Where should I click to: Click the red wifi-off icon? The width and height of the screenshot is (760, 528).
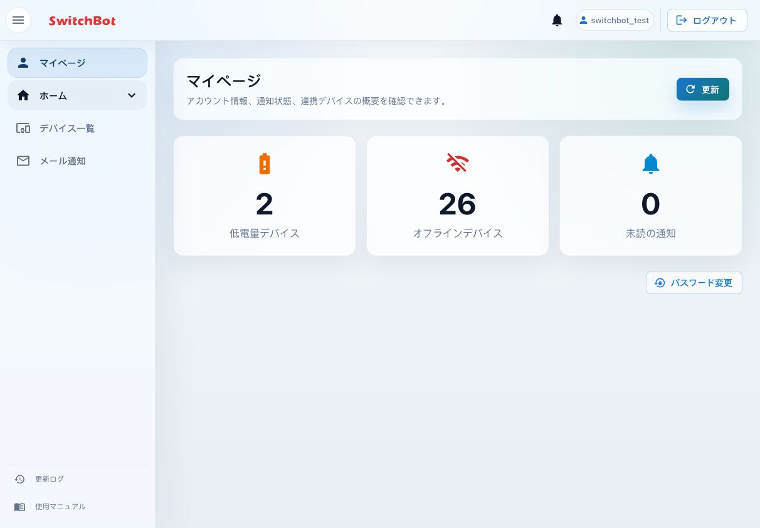coord(458,163)
